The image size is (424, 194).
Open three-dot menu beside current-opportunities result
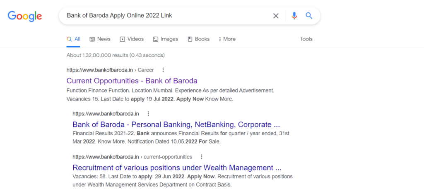[202, 157]
